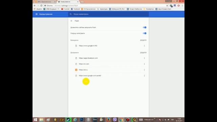Click the red Opera extension icon
This screenshot has height=122, width=217.
(x=179, y=6)
